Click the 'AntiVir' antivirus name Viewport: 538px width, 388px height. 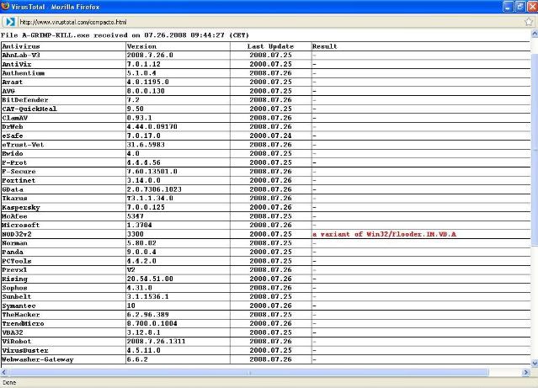(17, 64)
